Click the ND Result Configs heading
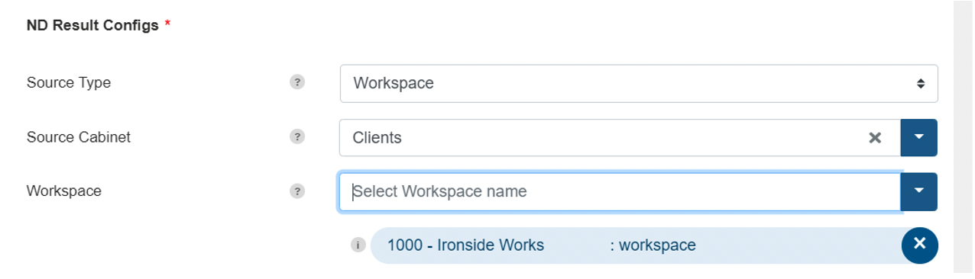 (92, 25)
